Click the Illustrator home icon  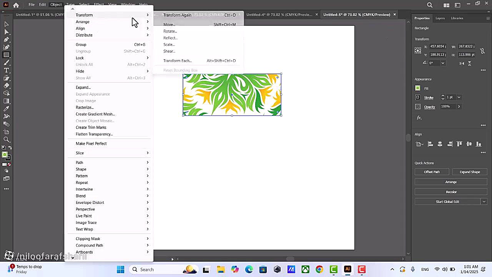coord(16,5)
